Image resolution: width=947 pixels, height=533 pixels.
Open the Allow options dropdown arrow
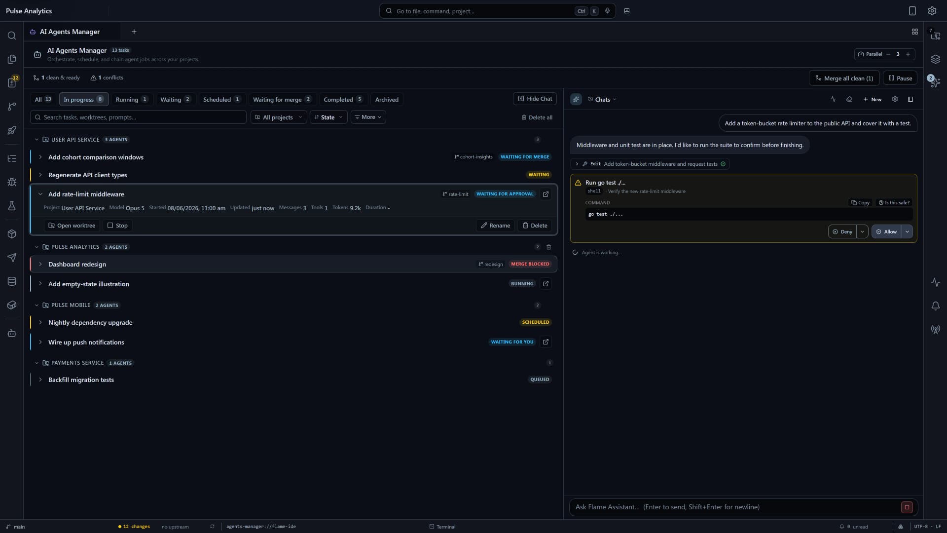[x=907, y=231]
